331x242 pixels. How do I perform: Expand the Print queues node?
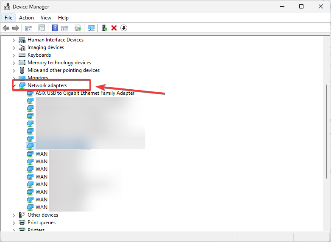click(14, 223)
